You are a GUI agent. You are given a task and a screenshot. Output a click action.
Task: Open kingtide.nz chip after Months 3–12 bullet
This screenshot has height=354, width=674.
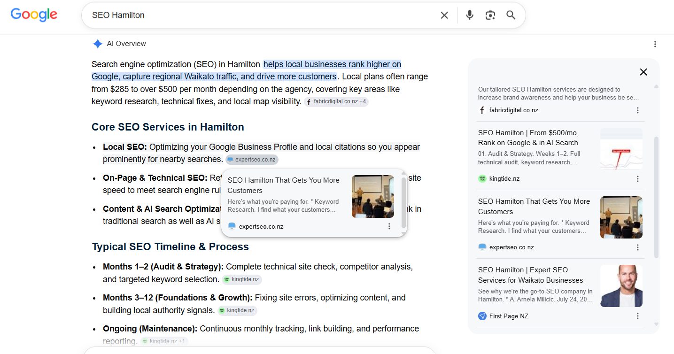click(x=237, y=310)
